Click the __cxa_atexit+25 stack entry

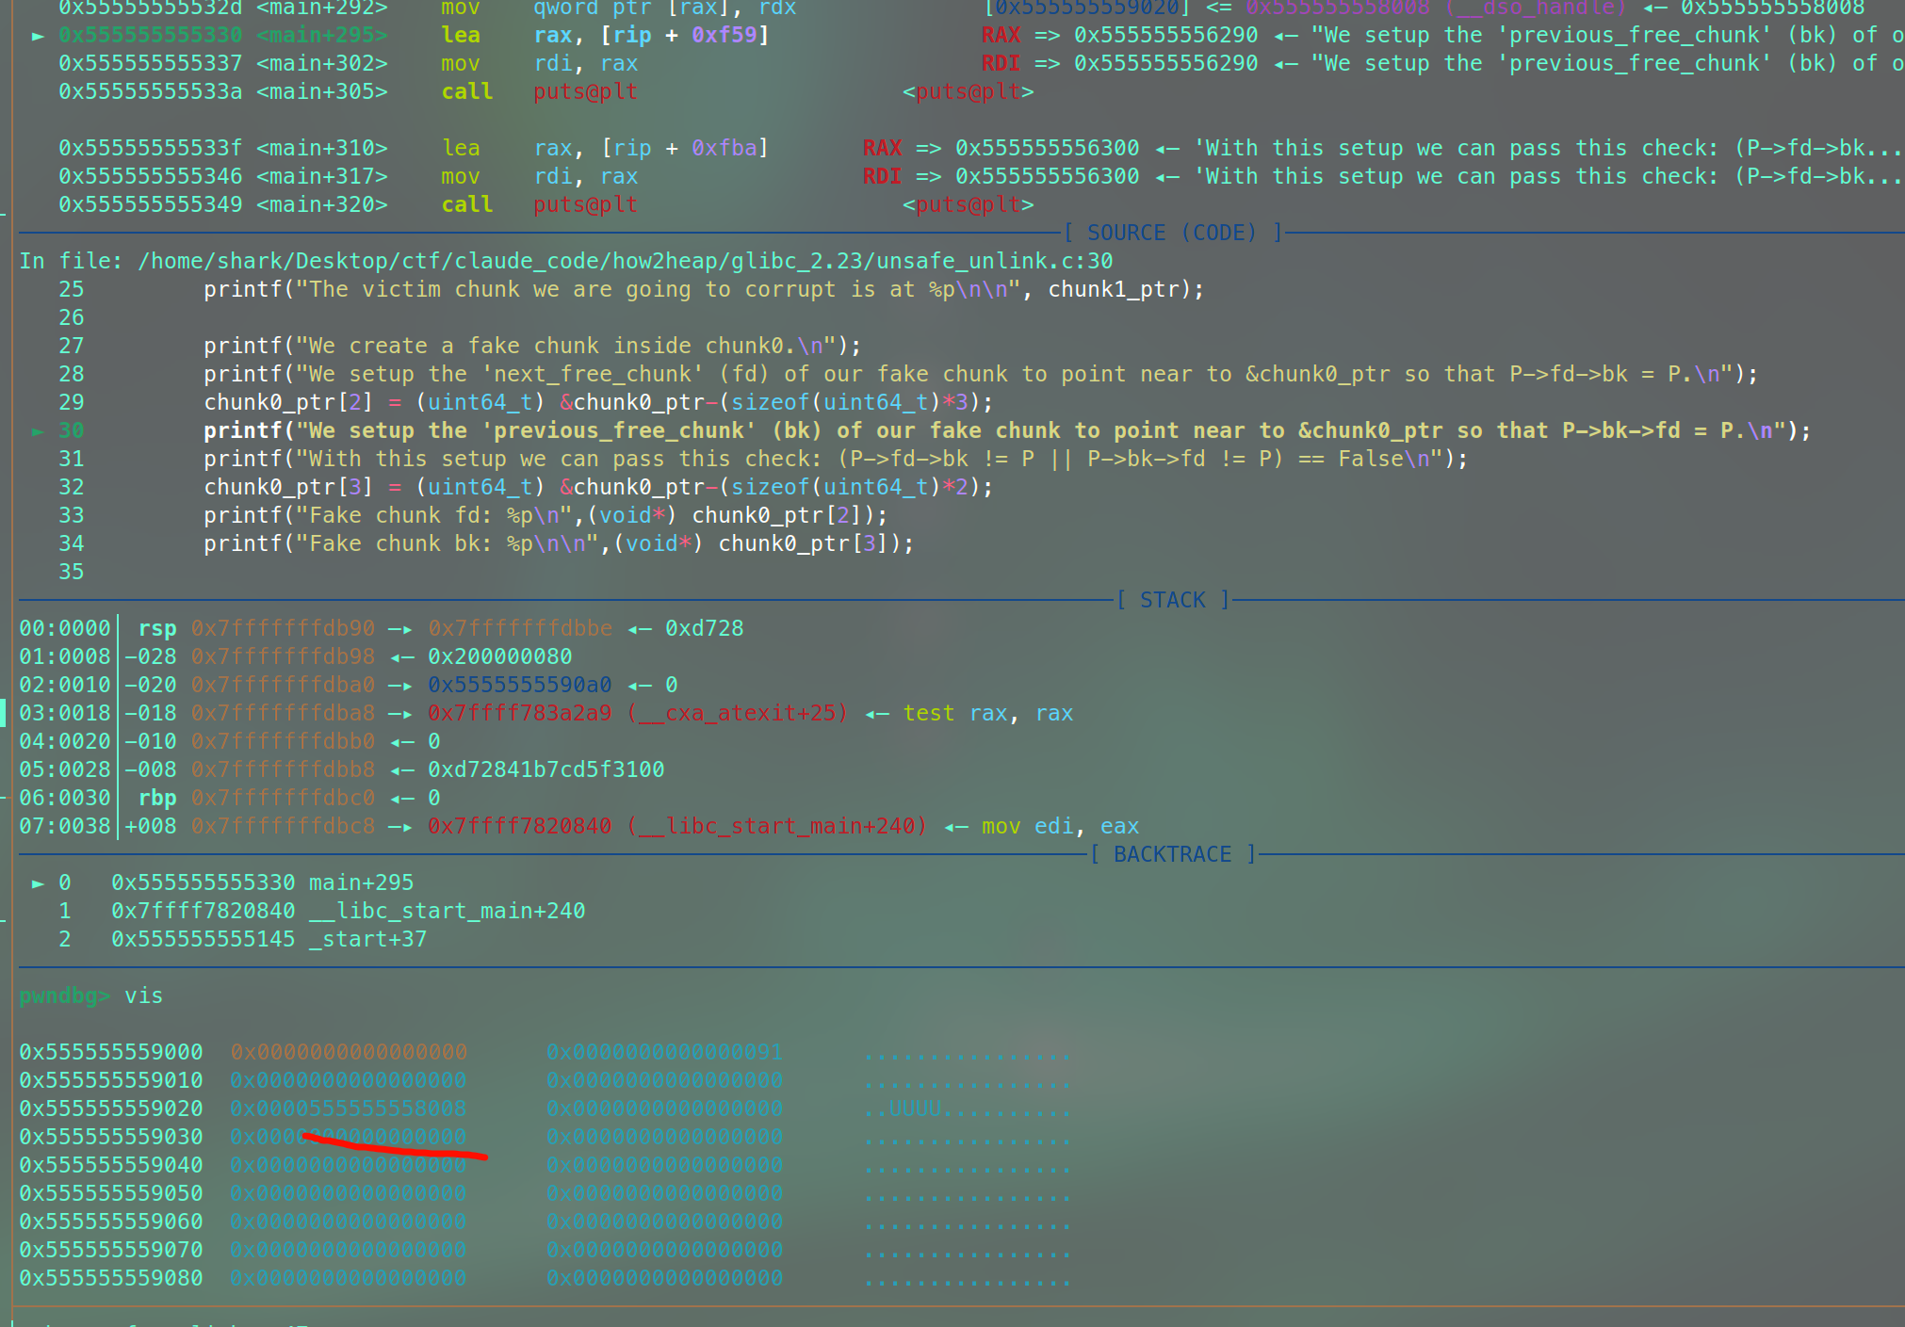click(x=638, y=713)
